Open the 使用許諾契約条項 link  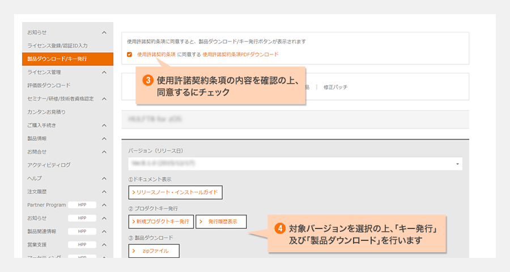point(156,55)
